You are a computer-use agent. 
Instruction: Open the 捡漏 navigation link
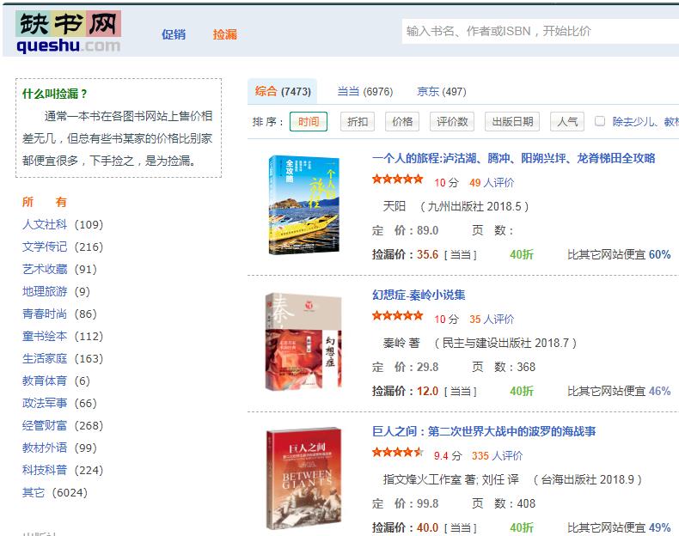224,34
